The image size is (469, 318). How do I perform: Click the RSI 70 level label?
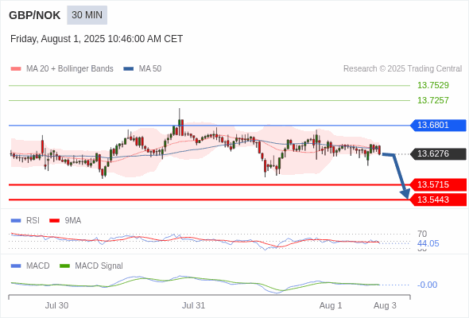click(422, 234)
